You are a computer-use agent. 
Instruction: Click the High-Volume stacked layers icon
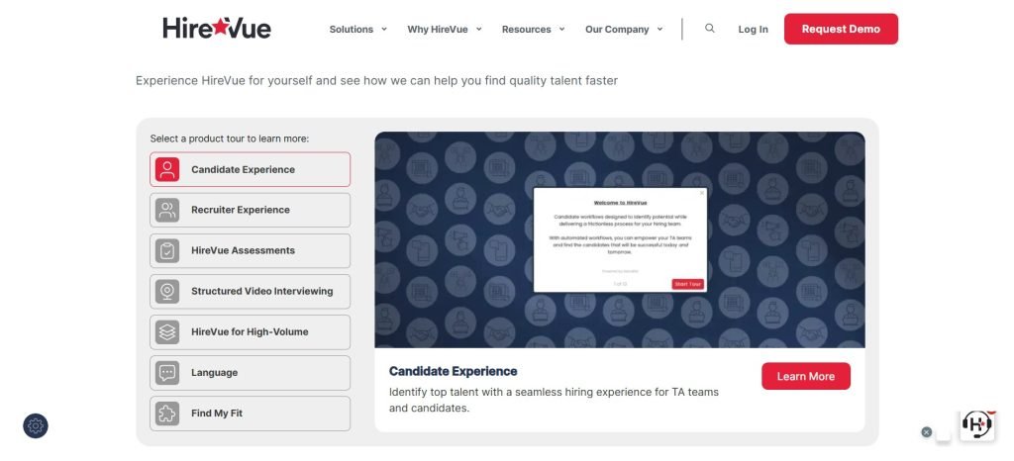point(167,332)
